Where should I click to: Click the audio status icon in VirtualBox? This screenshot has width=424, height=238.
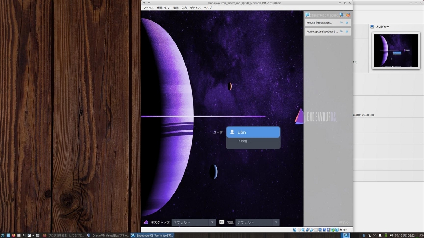click(303, 230)
